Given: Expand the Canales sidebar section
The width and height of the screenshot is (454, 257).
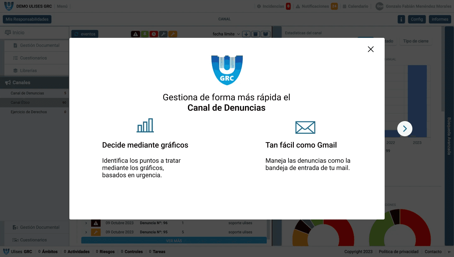Looking at the screenshot, I should click(x=34, y=83).
